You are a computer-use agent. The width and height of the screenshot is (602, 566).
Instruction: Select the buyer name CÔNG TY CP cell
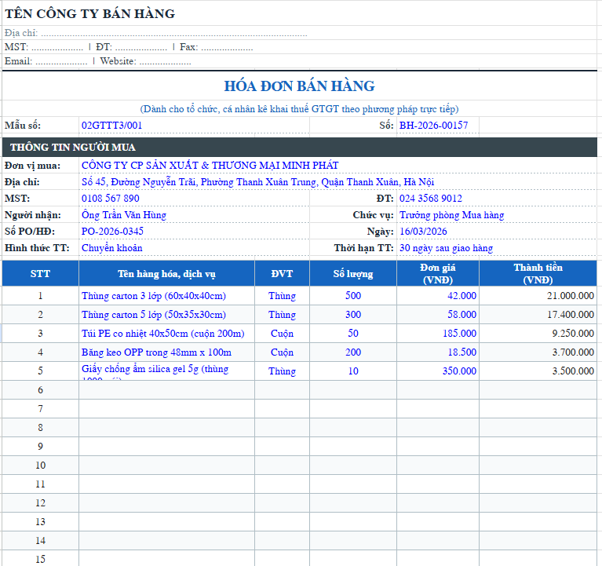point(210,166)
